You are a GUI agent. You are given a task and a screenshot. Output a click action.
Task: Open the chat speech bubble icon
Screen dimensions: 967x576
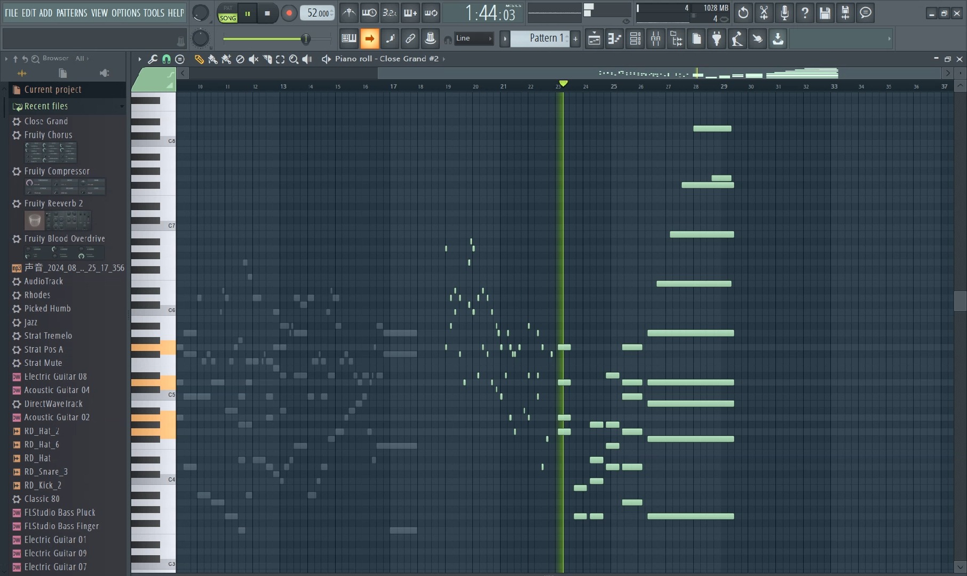click(x=866, y=13)
